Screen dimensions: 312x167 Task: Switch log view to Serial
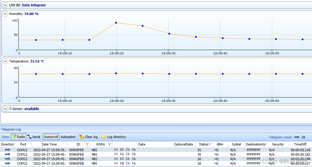coord(34,137)
